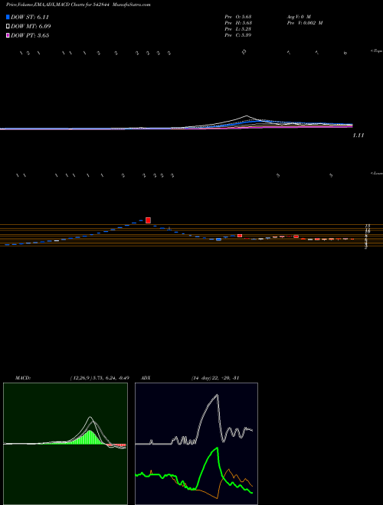Click the Pre O value text
383x505 pixels.
[x=238, y=16]
